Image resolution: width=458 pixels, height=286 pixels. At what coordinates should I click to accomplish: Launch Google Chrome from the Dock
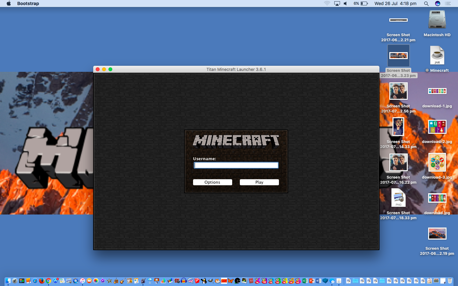point(48,281)
